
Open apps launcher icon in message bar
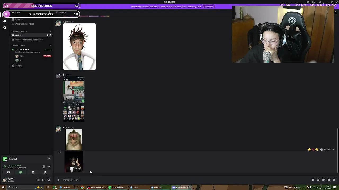click(x=334, y=180)
